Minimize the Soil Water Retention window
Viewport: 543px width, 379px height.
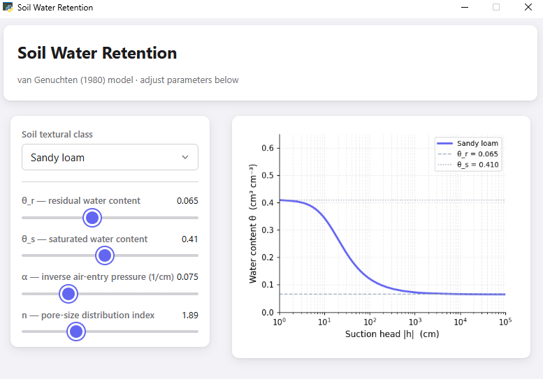coord(465,7)
